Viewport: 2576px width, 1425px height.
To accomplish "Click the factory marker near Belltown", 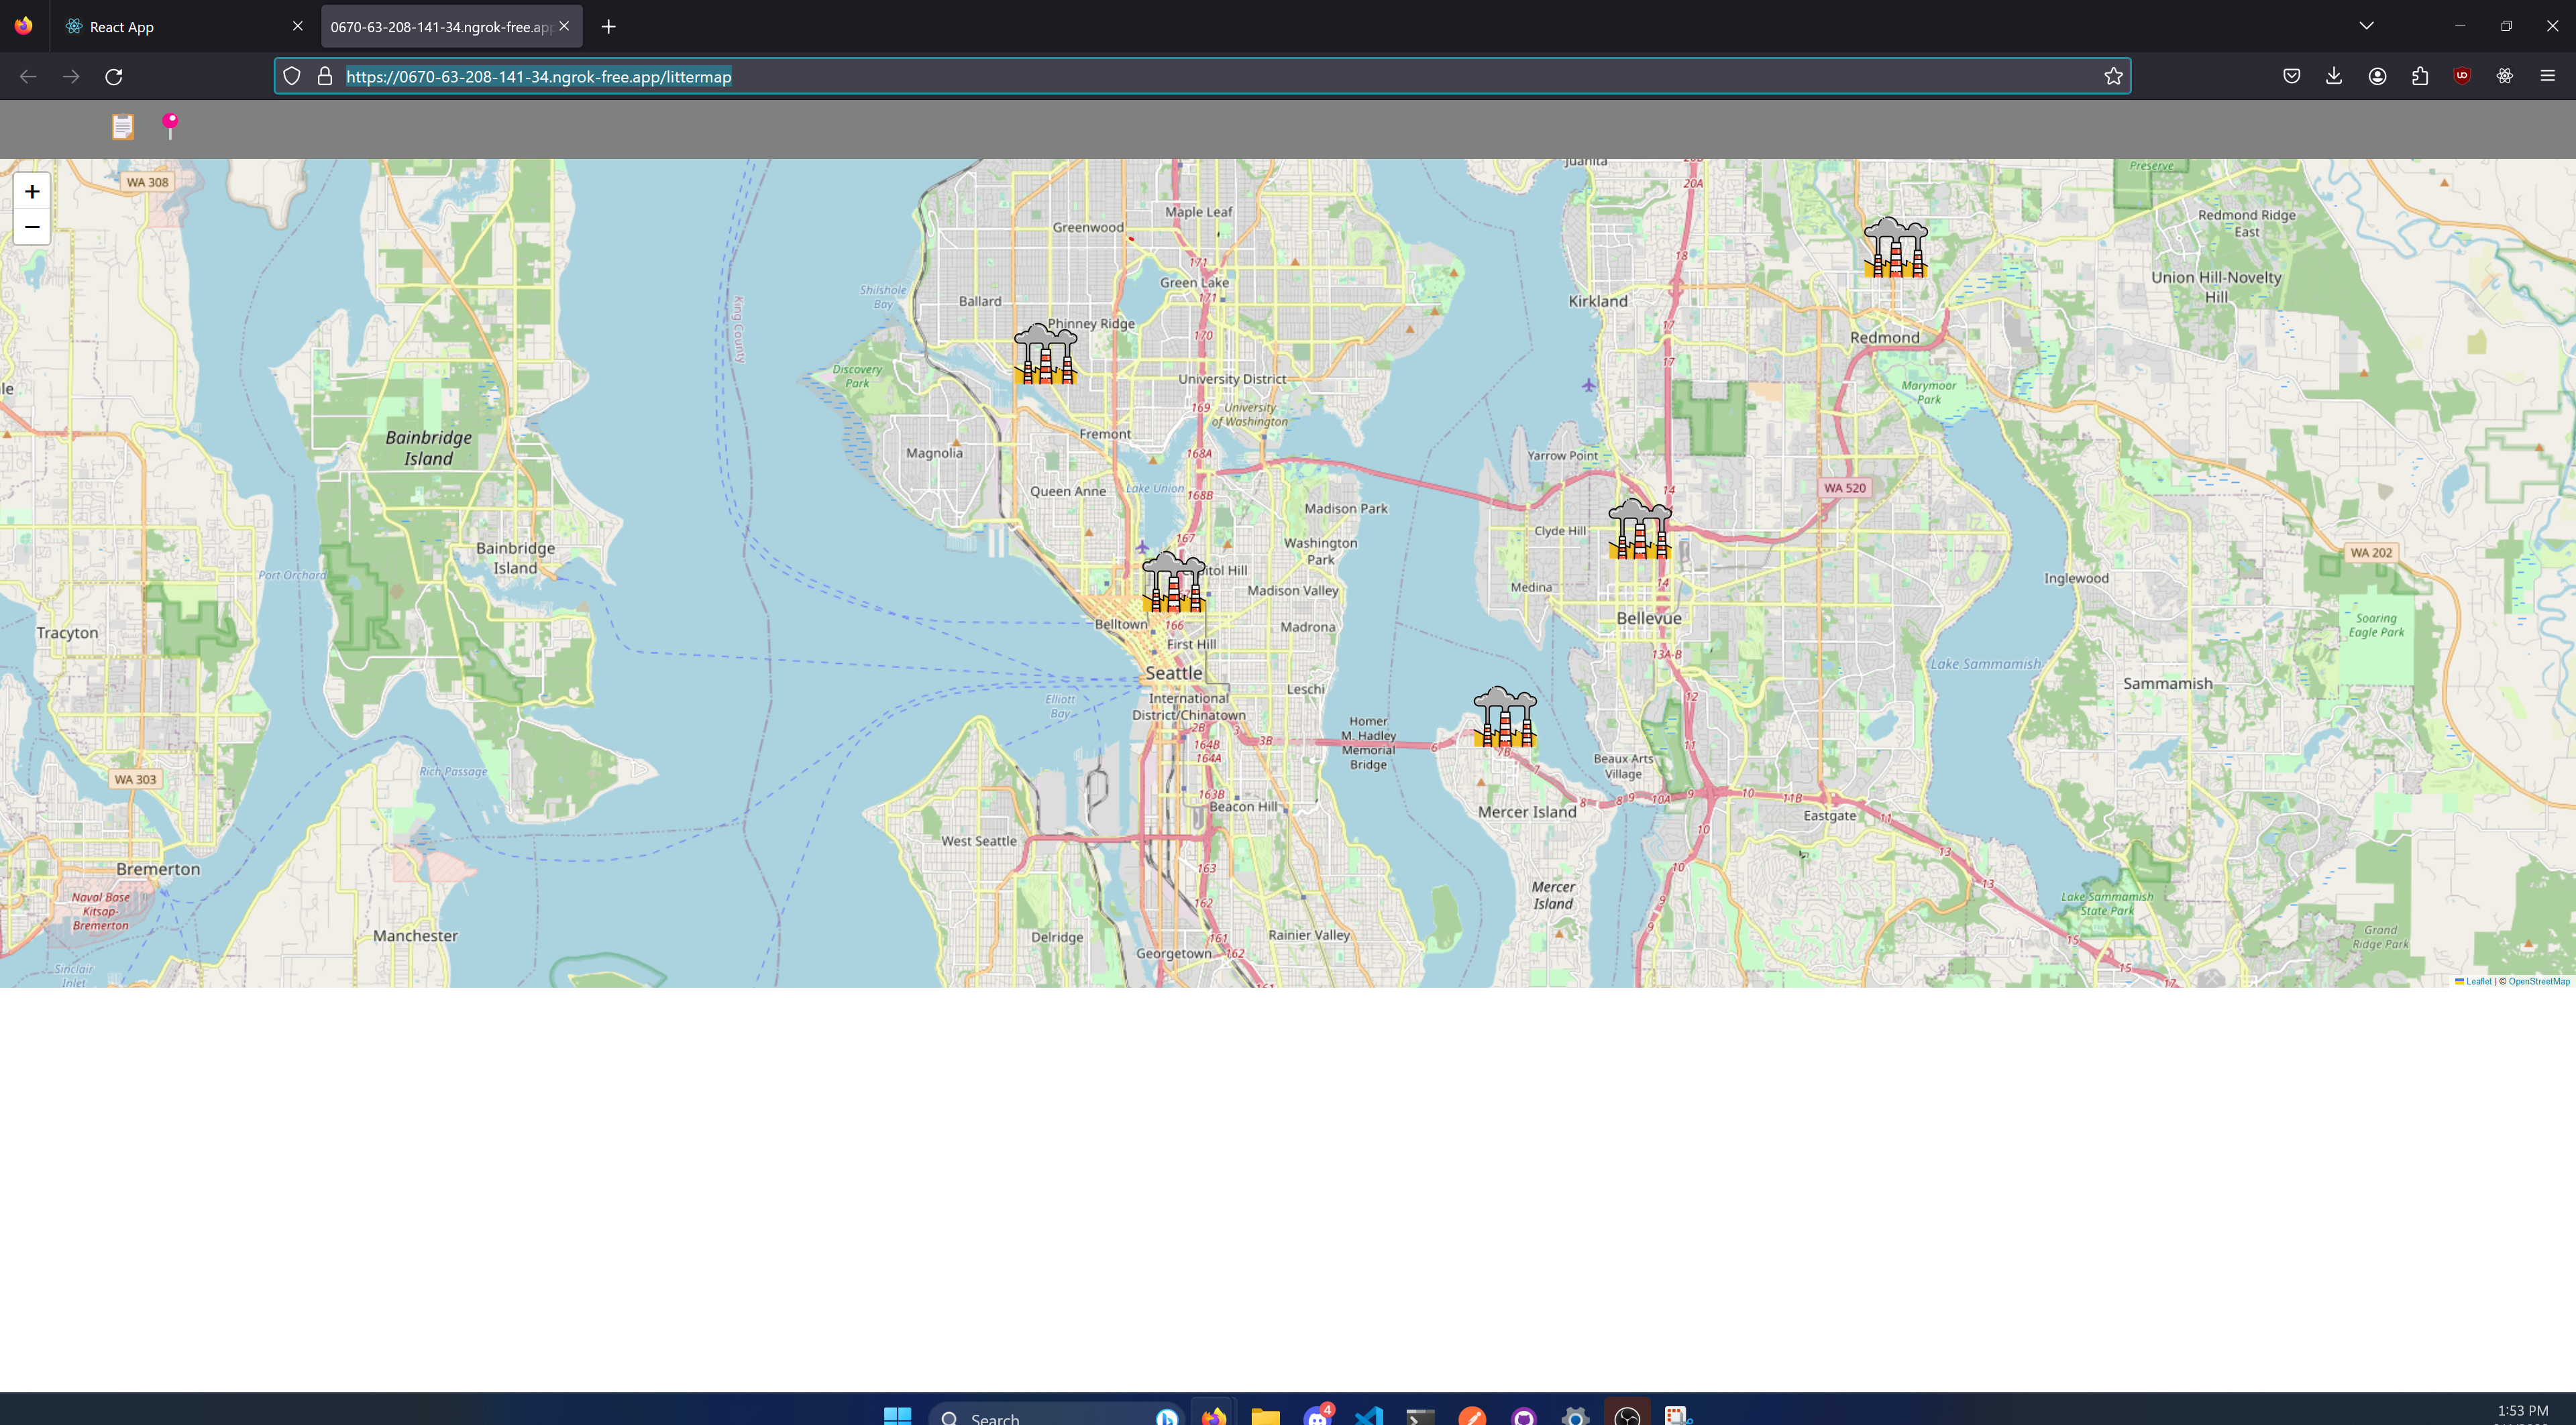I will [1173, 583].
